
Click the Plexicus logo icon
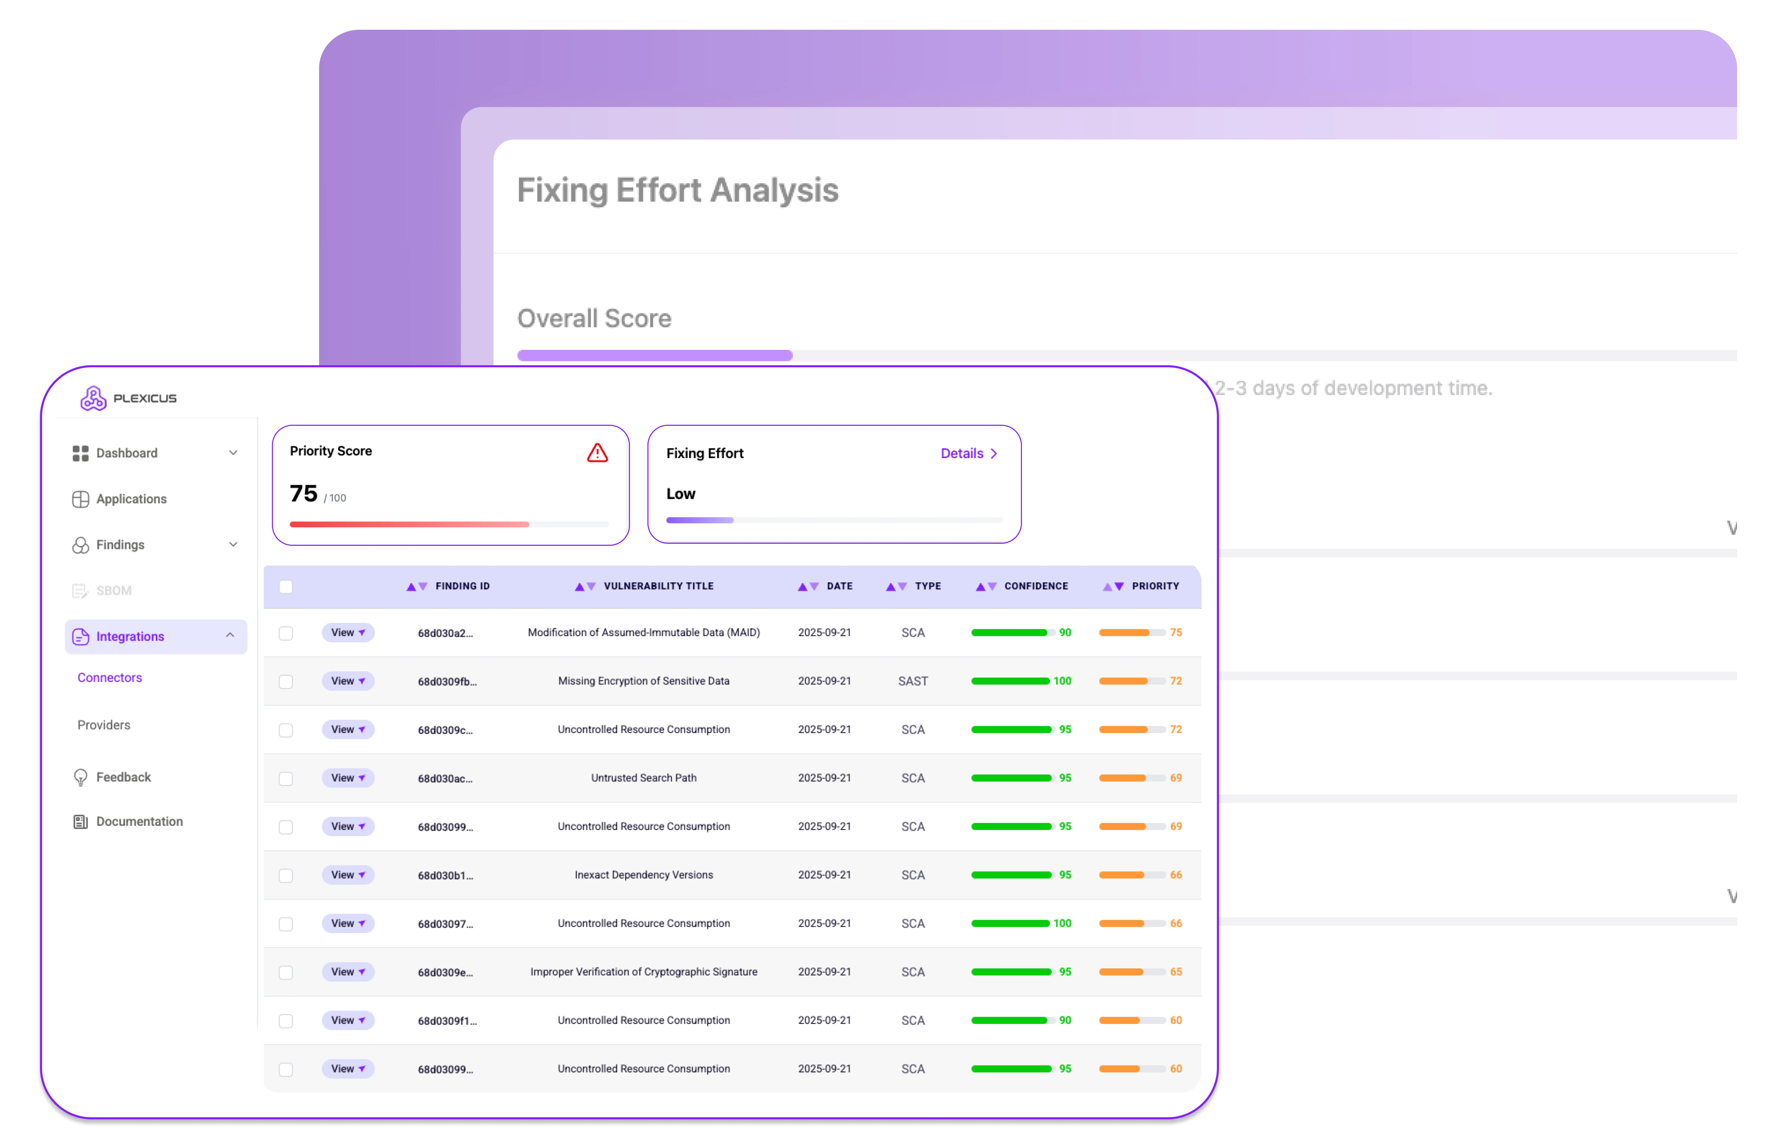coord(93,398)
